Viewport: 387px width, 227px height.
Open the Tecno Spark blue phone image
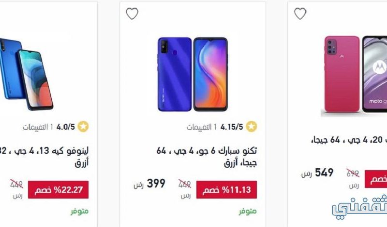193,74
